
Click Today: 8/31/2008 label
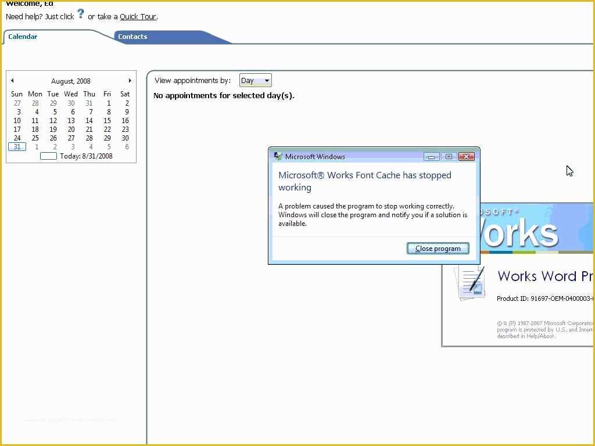point(86,156)
